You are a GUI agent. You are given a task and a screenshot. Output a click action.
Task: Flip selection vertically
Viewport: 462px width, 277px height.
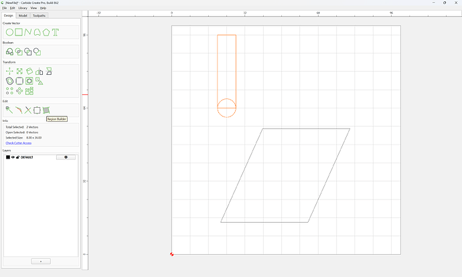pos(49,71)
